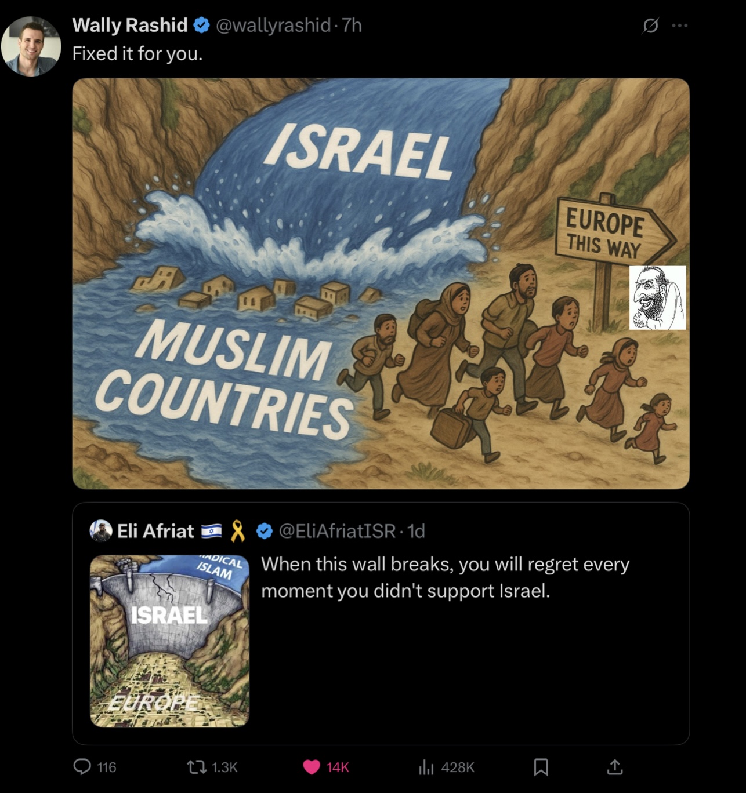Screen dimensions: 746x793
Task: Open Eli Afriat's small avatar
Action: point(101,530)
